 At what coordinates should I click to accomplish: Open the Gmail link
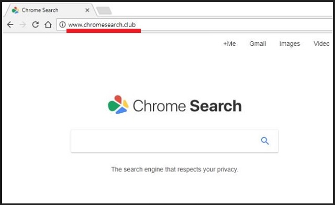tap(258, 44)
